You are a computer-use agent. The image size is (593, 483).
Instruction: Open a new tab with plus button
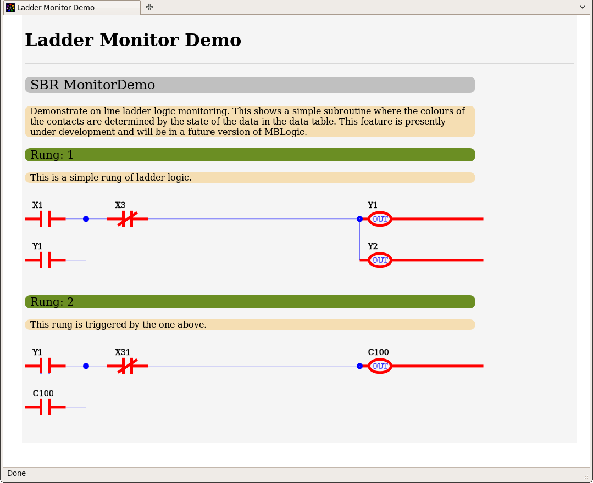coord(149,7)
